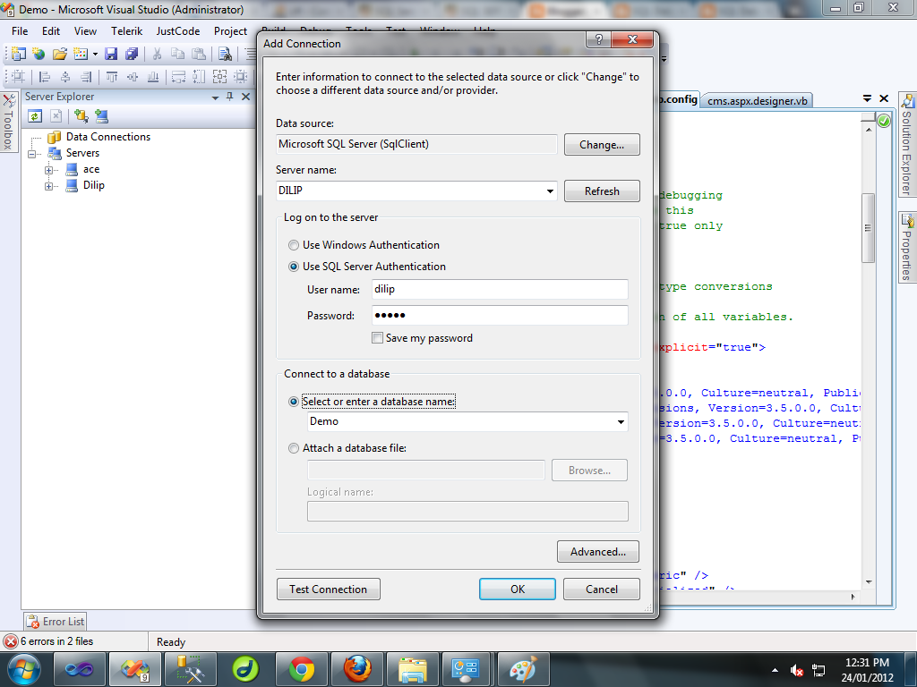Click the Align Lefts layout icon
Screen dimensions: 917x687
tap(45, 77)
